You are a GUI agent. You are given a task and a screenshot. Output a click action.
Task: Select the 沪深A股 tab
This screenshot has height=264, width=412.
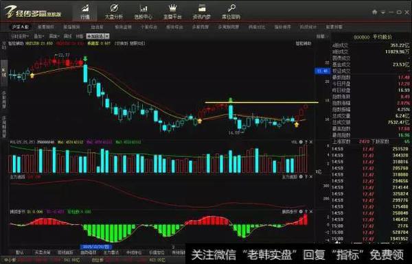pos(20,27)
